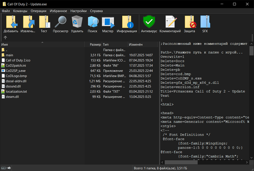Image resolution: width=254 pixels, height=171 pixels.
Task: Sort files by Размер column header
Action: click(93, 44)
